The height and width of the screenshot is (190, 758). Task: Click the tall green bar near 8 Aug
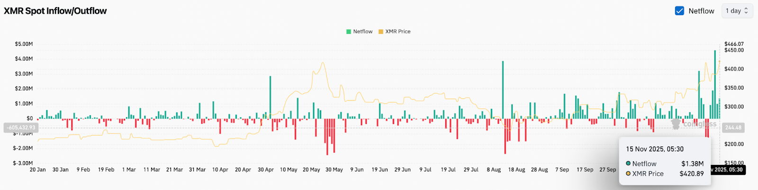click(503, 90)
